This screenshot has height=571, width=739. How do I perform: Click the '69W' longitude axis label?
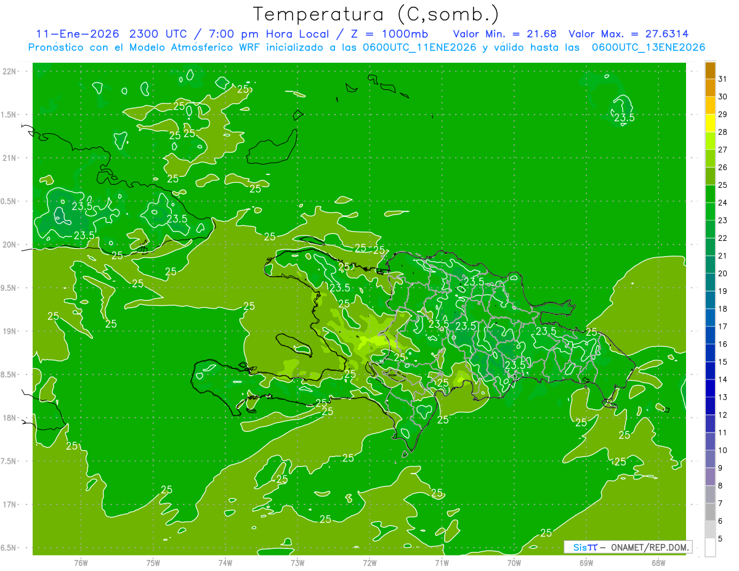coord(586,563)
